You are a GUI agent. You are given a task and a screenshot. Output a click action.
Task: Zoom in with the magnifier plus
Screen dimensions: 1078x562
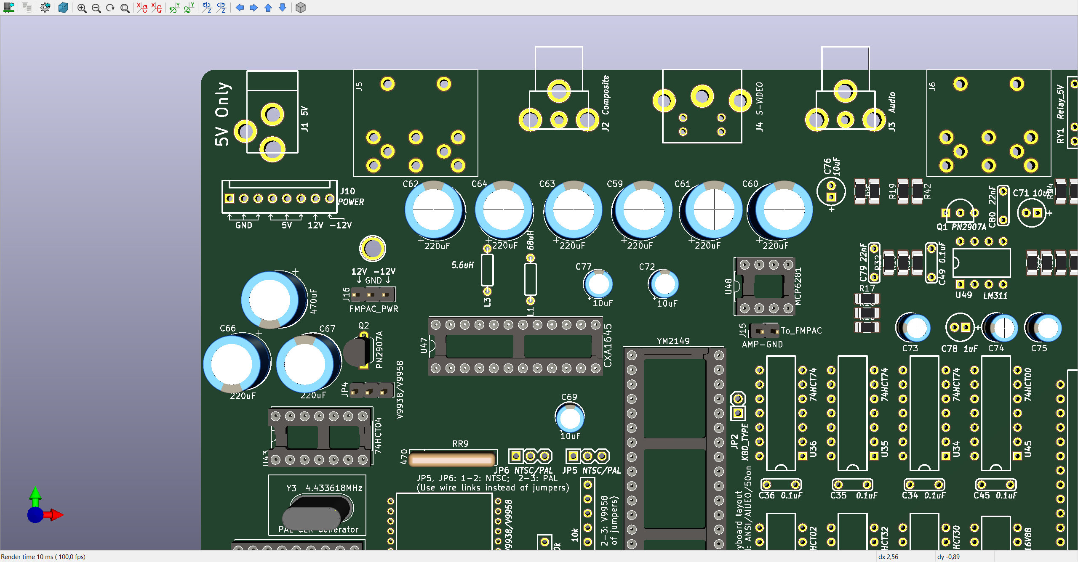pos(82,8)
